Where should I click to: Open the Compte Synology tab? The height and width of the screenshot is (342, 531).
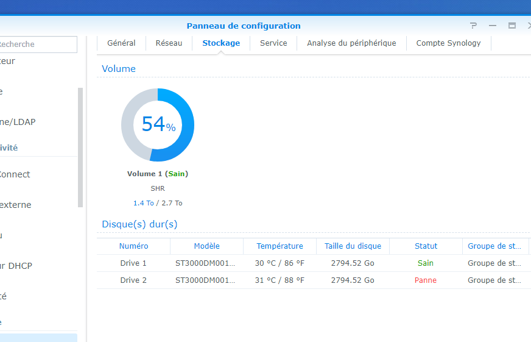[448, 43]
